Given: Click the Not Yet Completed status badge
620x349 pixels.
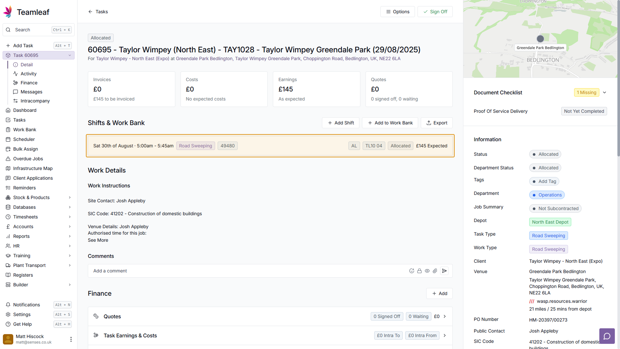Looking at the screenshot, I should click(x=584, y=111).
